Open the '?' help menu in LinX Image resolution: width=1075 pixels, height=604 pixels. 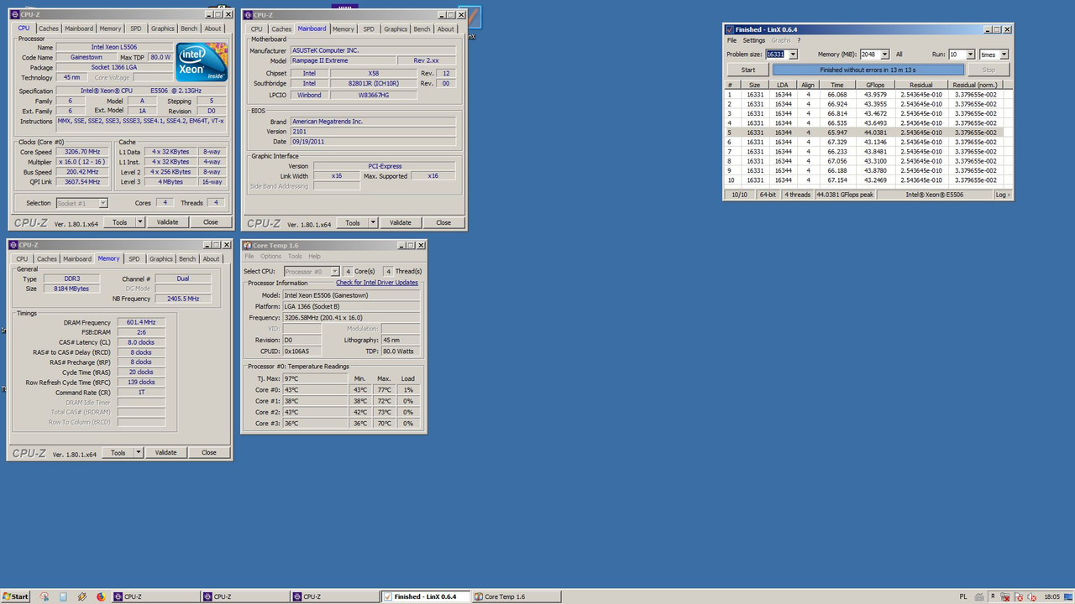799,40
